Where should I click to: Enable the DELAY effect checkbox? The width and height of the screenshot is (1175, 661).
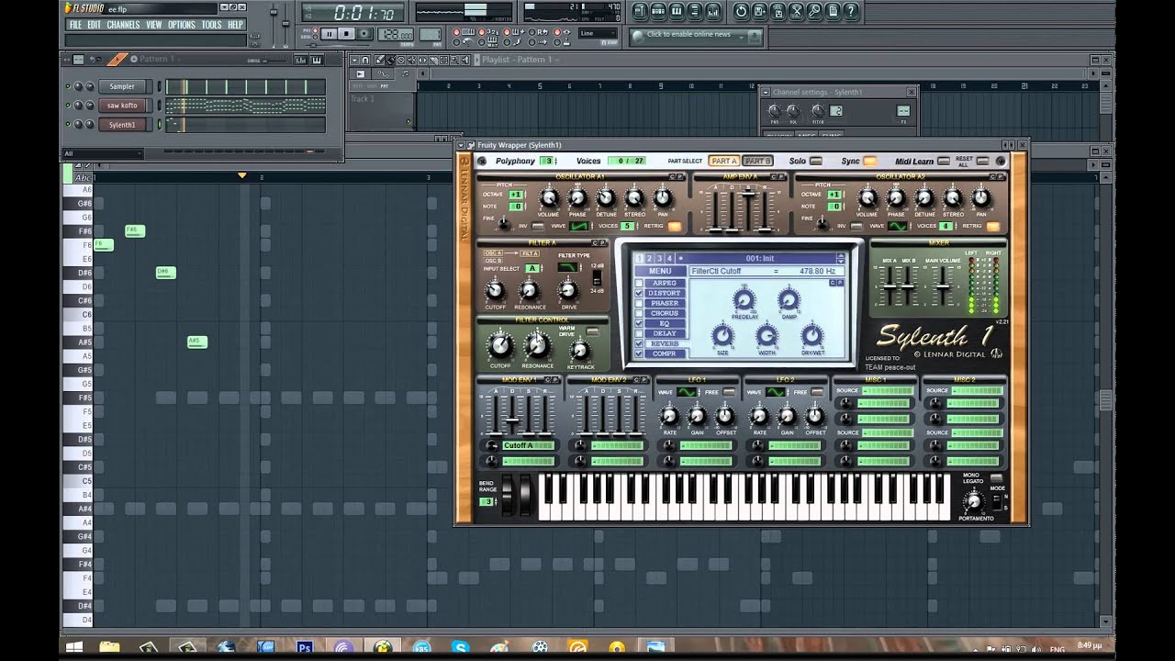[639, 333]
